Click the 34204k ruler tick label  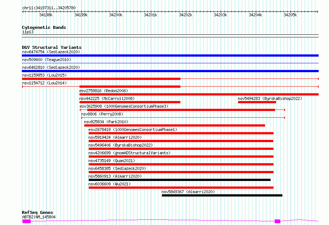point(255,15)
